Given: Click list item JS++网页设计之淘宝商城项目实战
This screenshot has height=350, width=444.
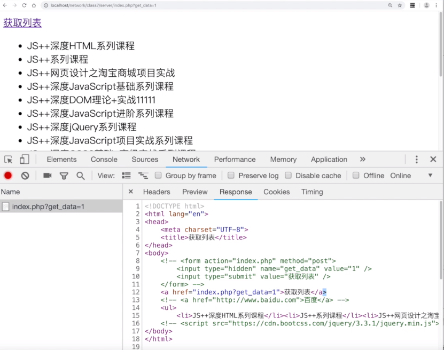Looking at the screenshot, I should click(x=101, y=73).
